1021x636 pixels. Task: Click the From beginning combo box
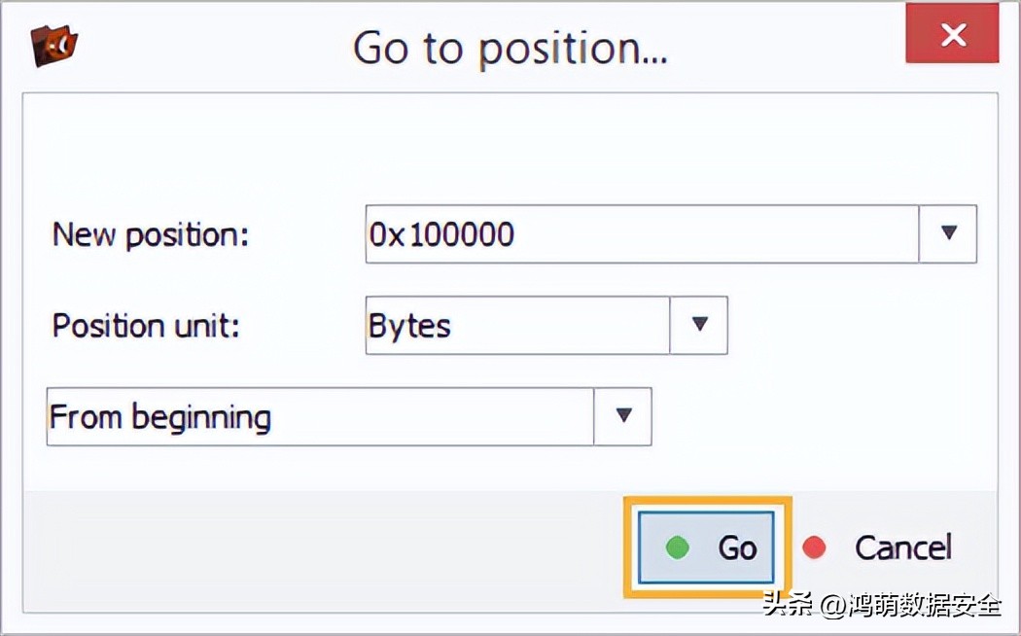click(319, 417)
